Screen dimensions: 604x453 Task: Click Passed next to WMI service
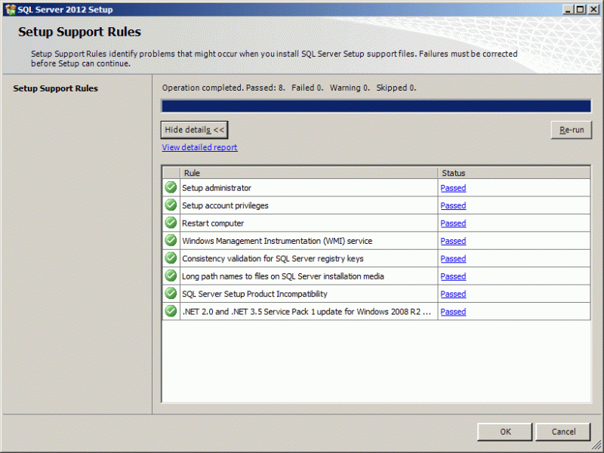click(x=453, y=241)
